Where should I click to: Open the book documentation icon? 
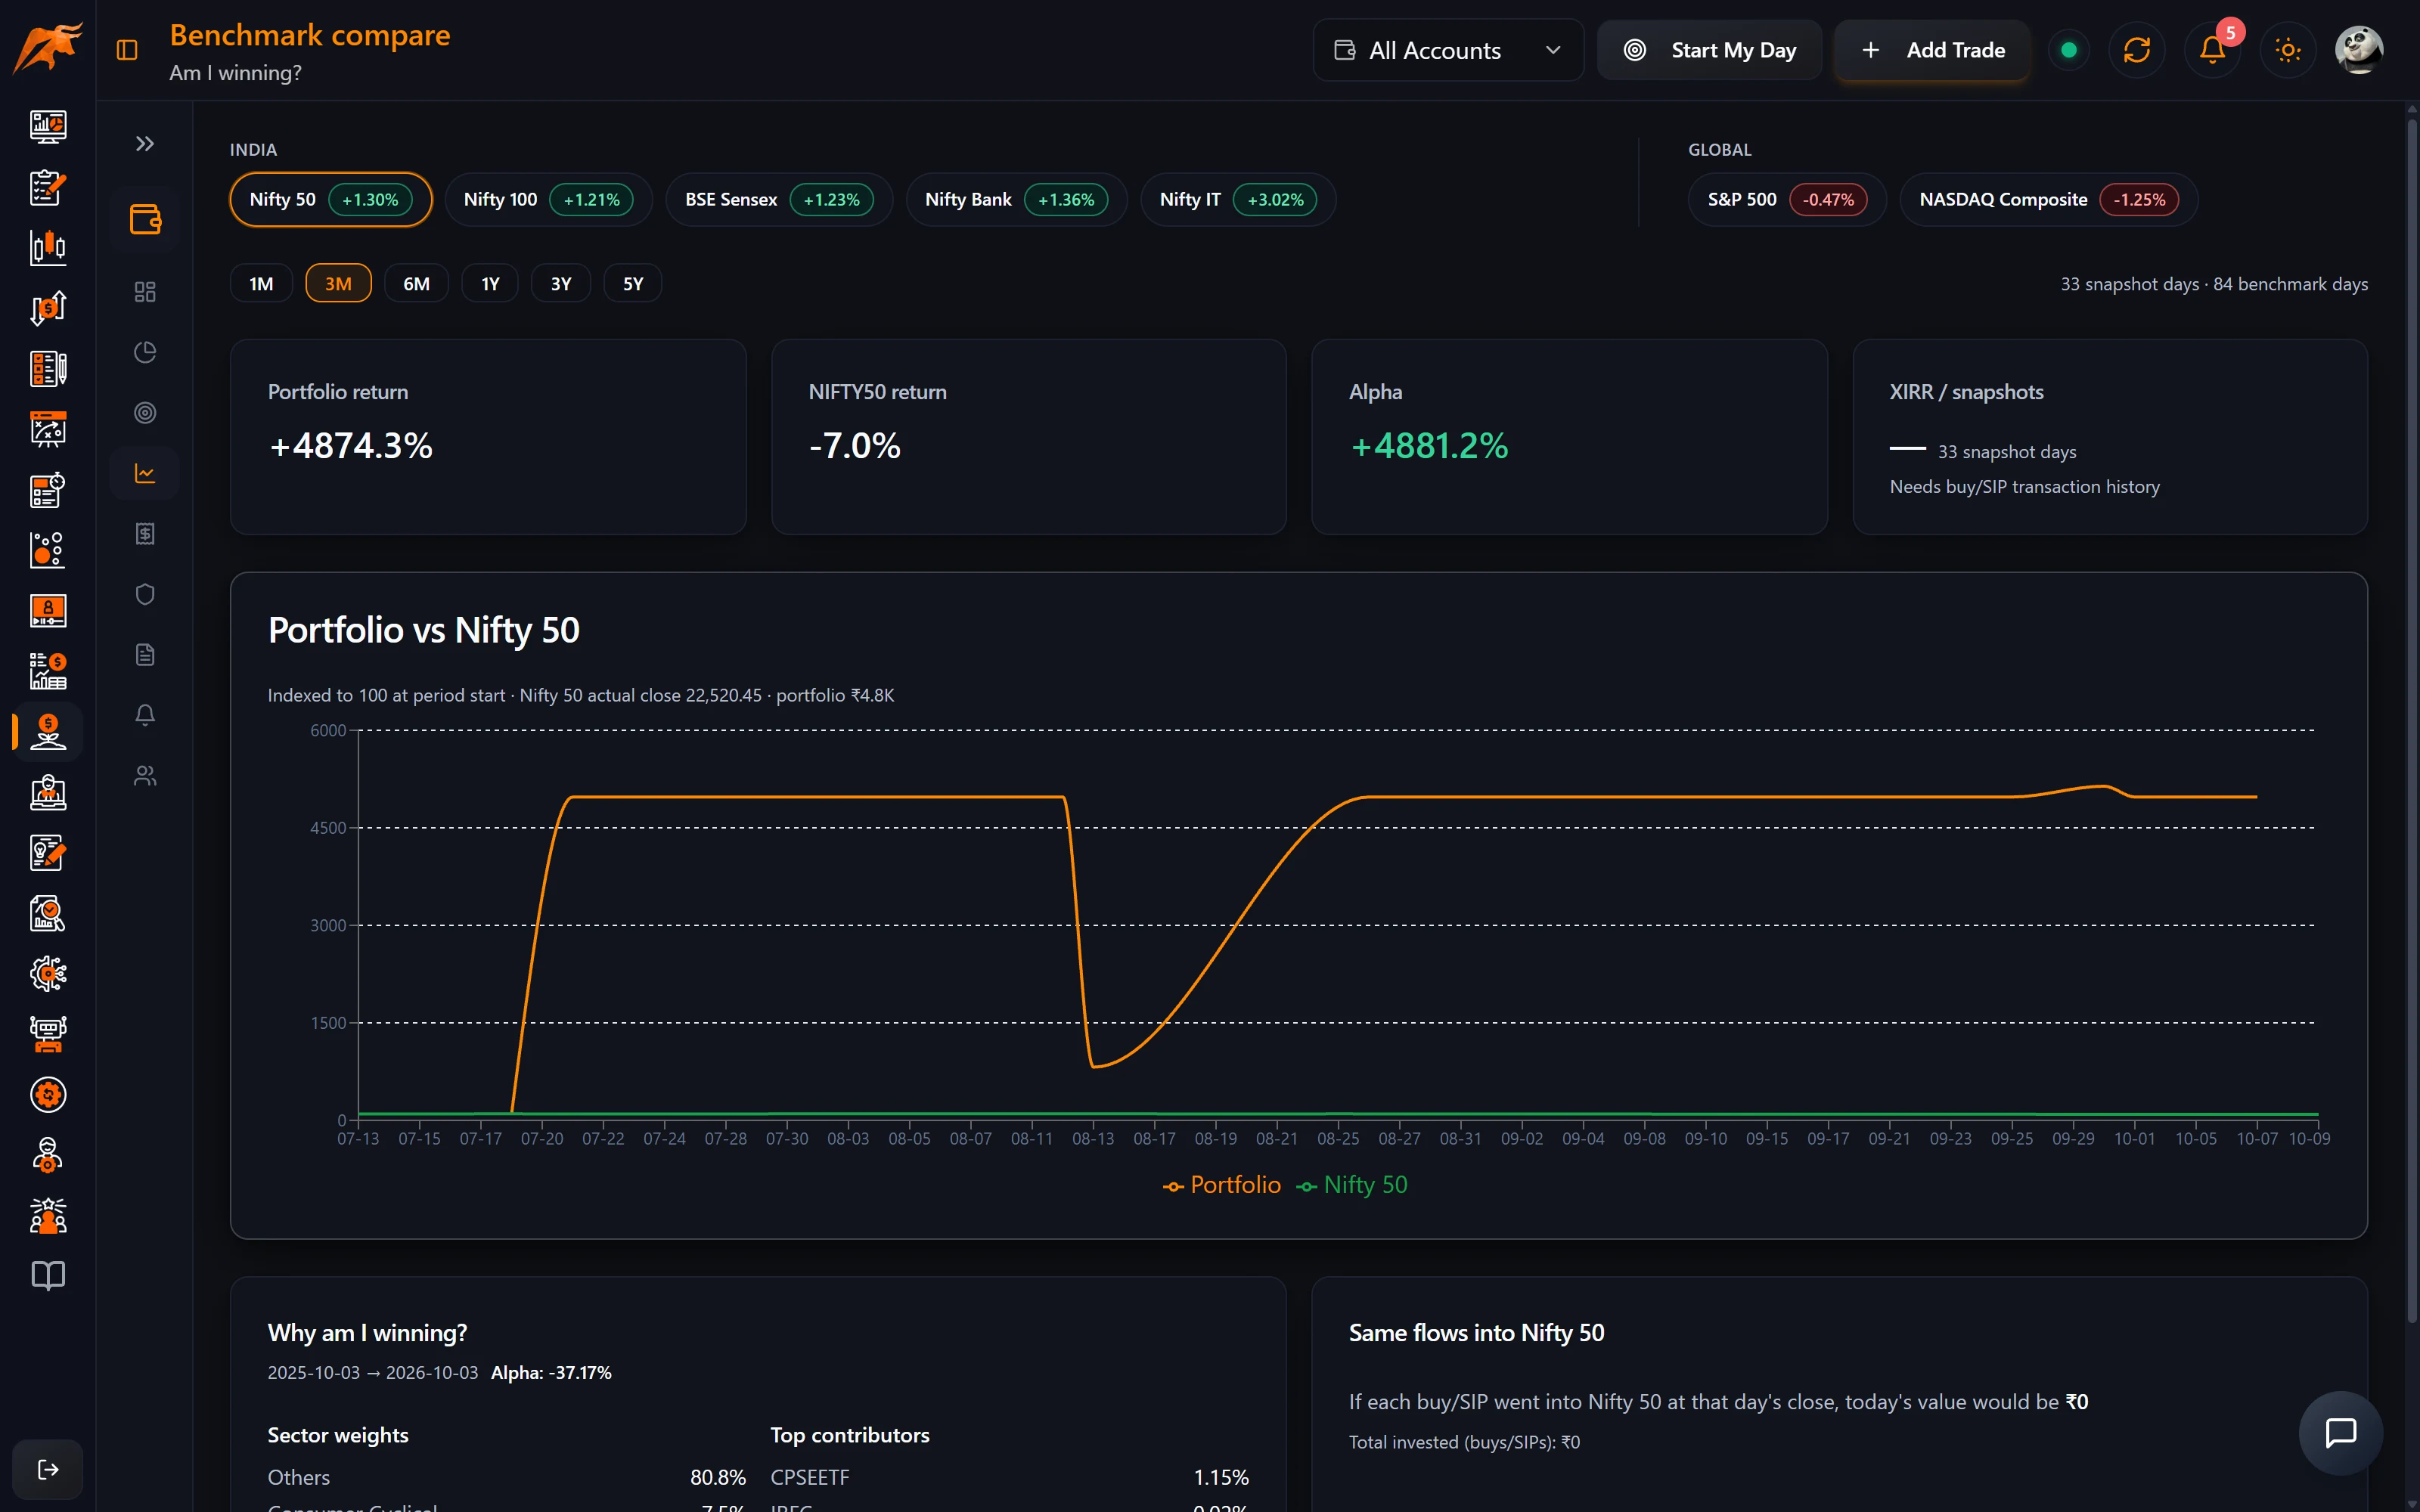pos(48,1276)
